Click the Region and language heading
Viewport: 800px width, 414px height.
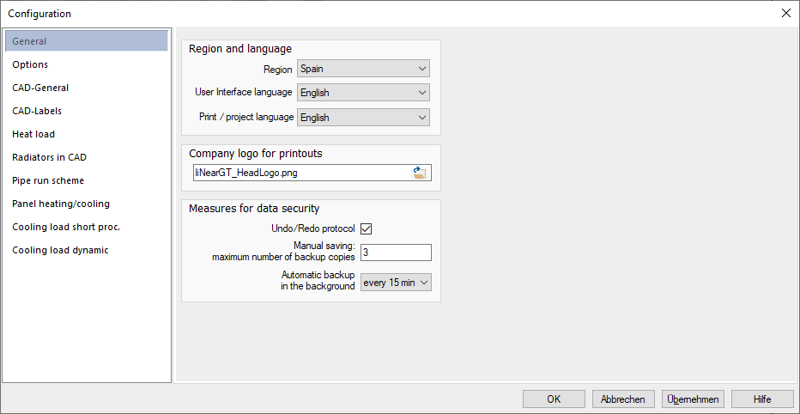(x=240, y=49)
